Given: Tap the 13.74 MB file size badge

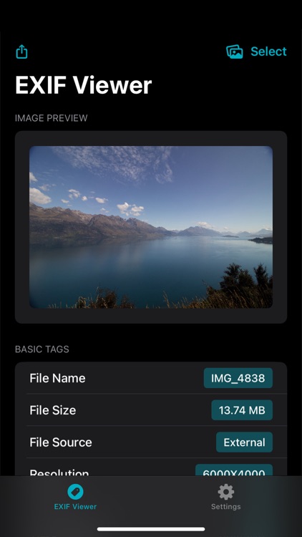Looking at the screenshot, I should click(x=242, y=410).
